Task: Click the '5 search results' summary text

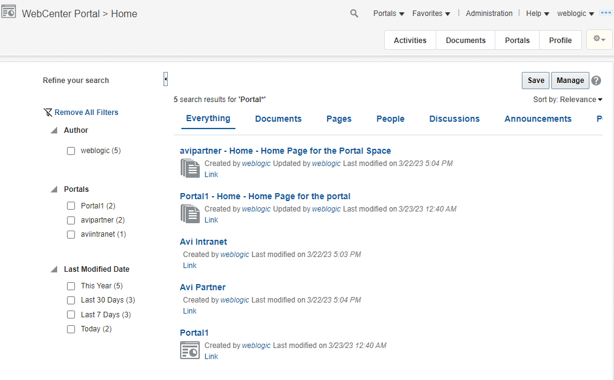Action: click(219, 100)
